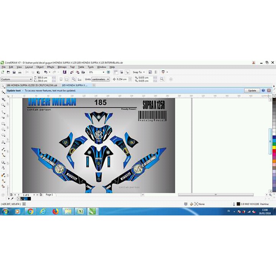Toggle Show Guidelines button
Image resolution: width=276 pixels, height=276 pixels.
(x=127, y=72)
